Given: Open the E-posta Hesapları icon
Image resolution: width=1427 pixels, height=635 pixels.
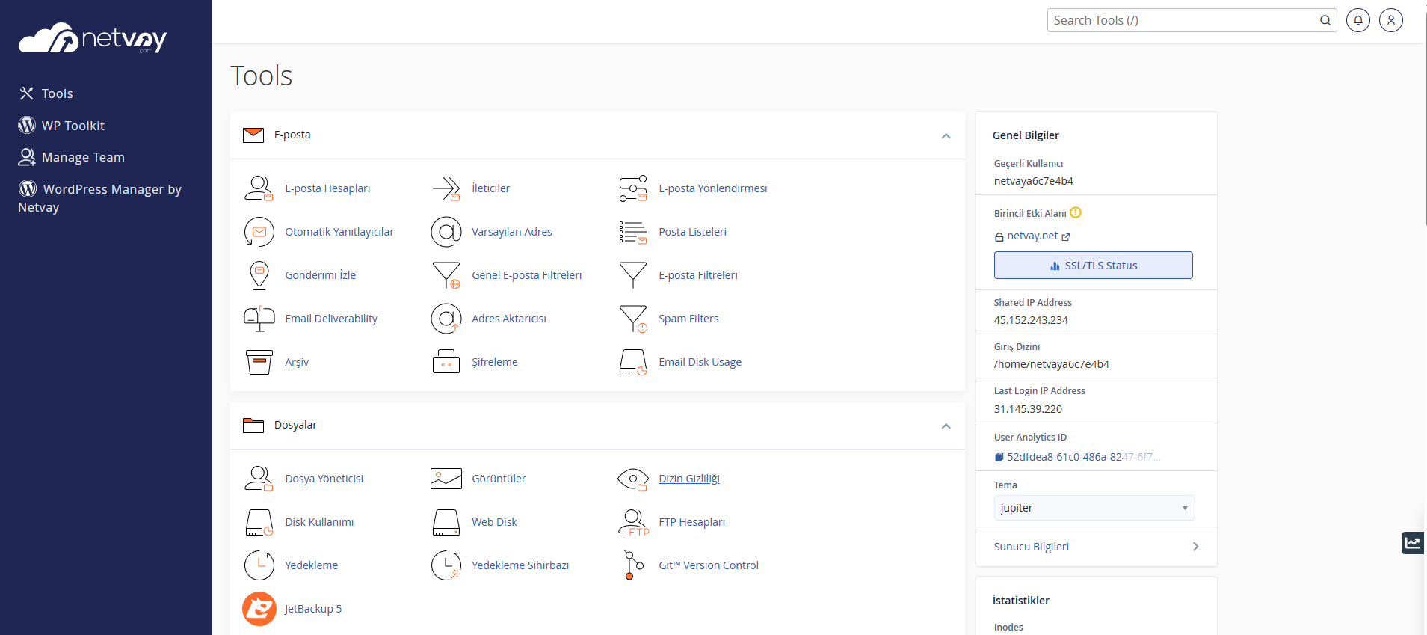Looking at the screenshot, I should 259,188.
